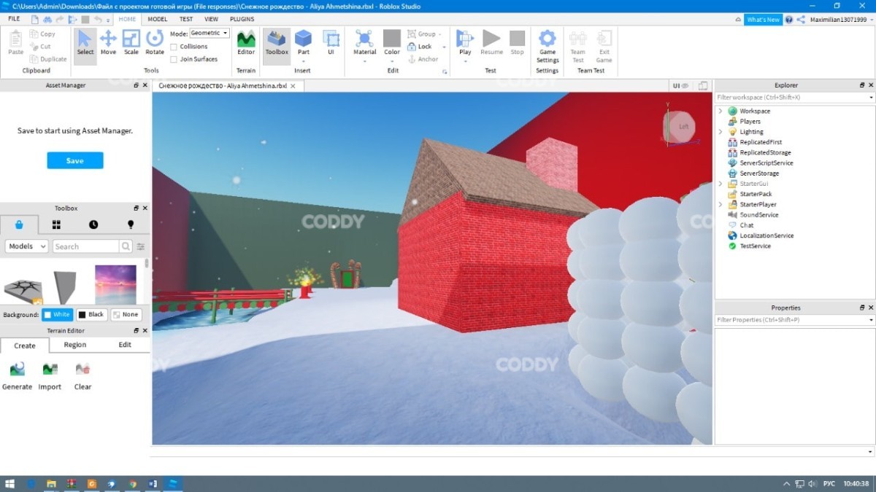This screenshot has width=876, height=492.
Task: Click the Toolbox search field
Action: point(85,246)
